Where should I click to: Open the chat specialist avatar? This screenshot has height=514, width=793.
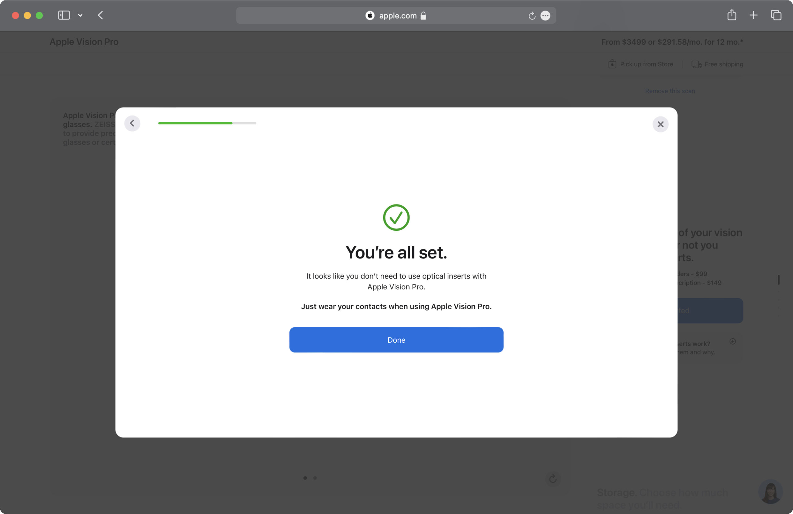tap(770, 492)
